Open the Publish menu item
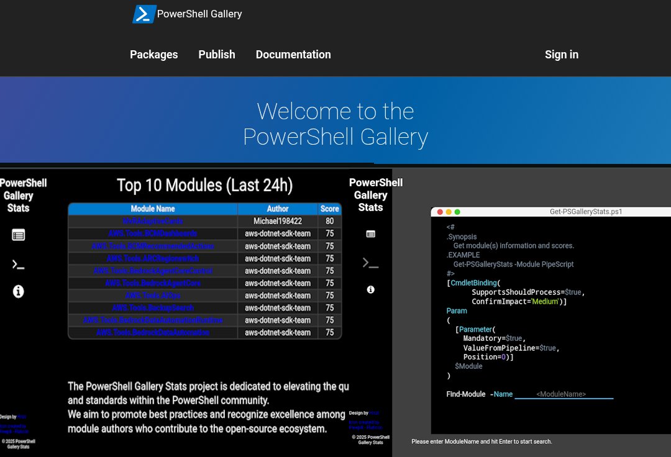The height and width of the screenshot is (457, 671). click(x=217, y=54)
